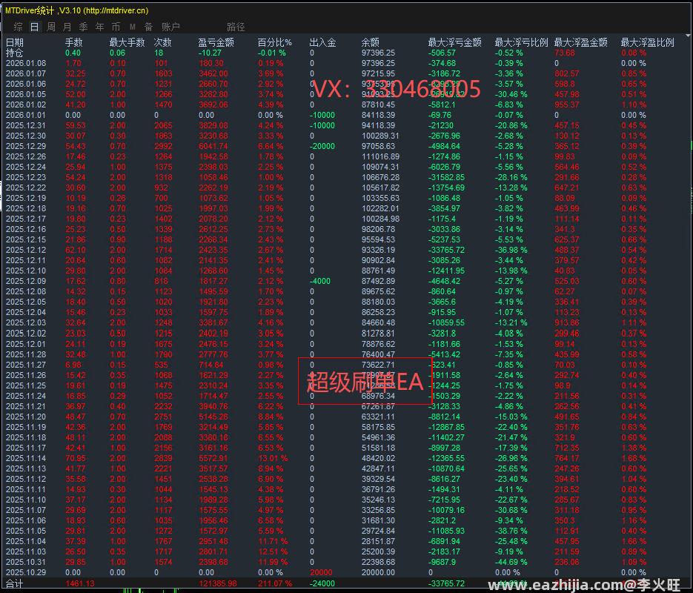Select the 年 yearly tab
Image resolution: width=693 pixels, height=593 pixels.
[100, 27]
